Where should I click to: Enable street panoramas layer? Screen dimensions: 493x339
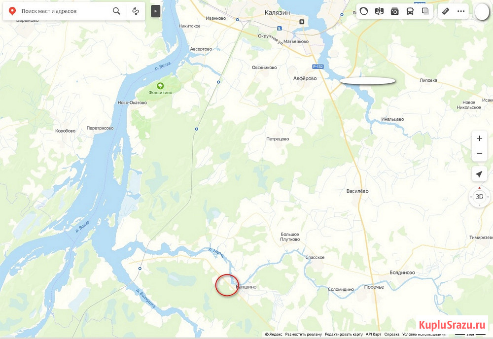point(379,11)
